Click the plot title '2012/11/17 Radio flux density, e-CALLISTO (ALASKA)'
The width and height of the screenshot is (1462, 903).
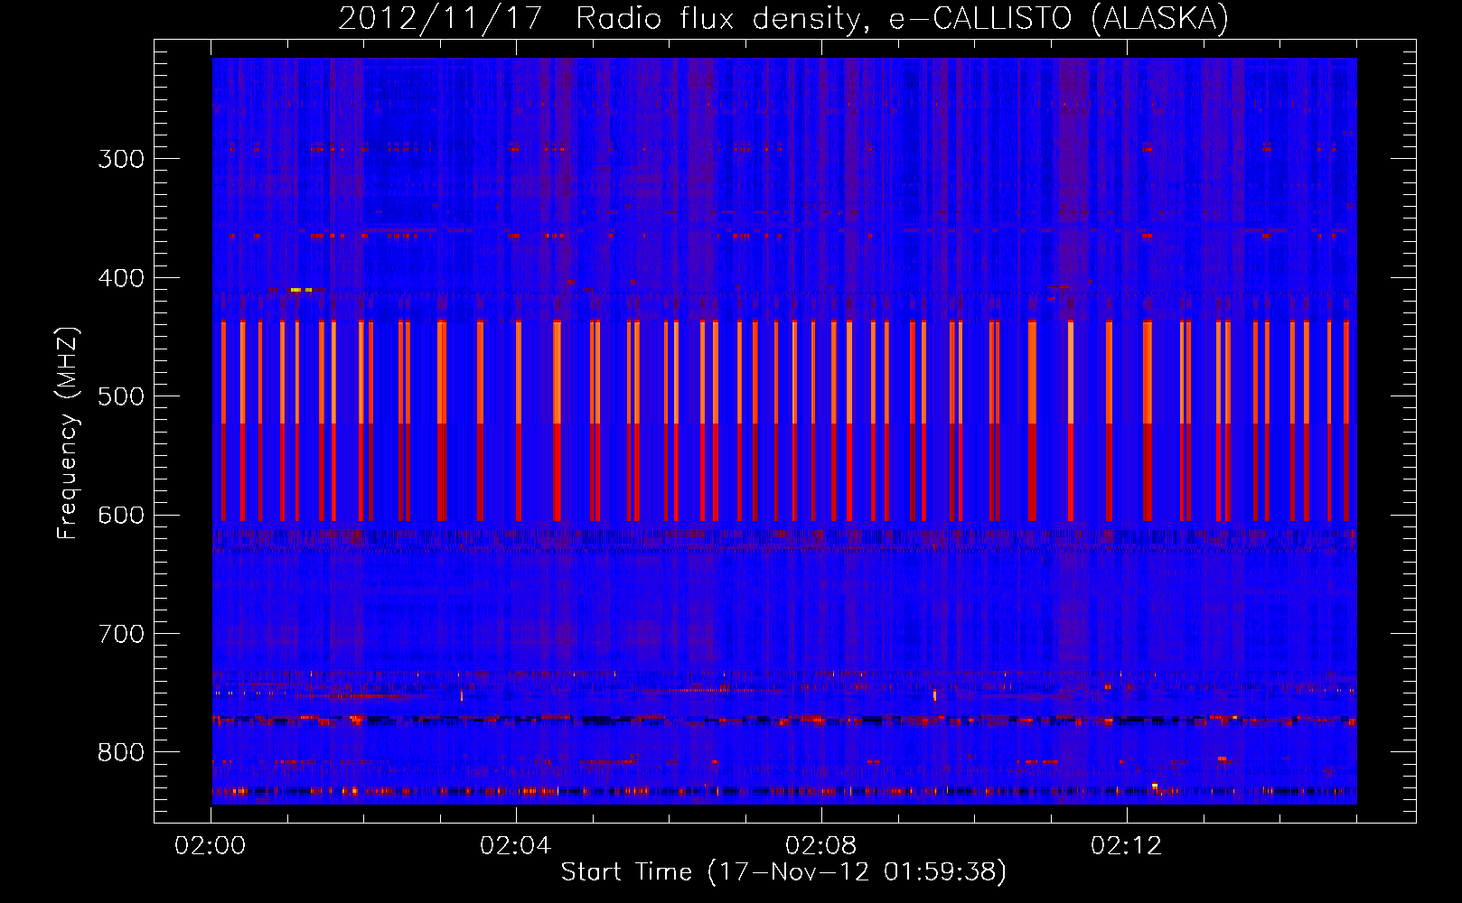(x=783, y=19)
